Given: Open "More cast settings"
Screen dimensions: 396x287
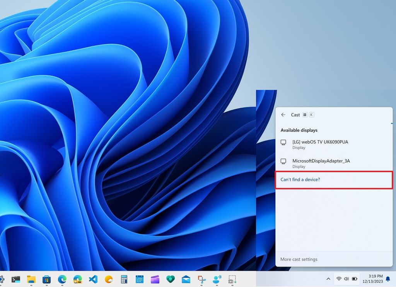Looking at the screenshot, I should click(x=299, y=259).
